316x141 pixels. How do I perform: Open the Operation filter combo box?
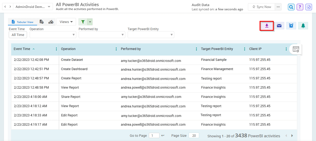[x=53, y=35]
